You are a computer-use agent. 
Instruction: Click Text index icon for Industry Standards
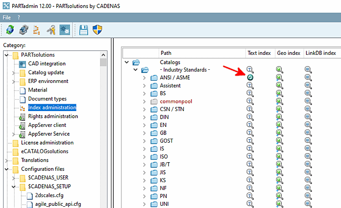[250, 69]
